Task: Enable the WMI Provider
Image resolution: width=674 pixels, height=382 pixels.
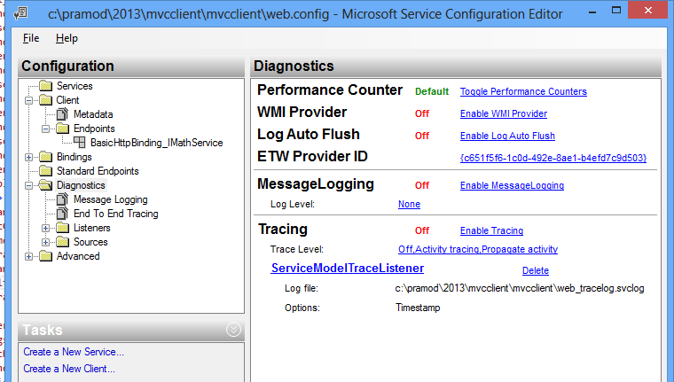Action: 503,113
